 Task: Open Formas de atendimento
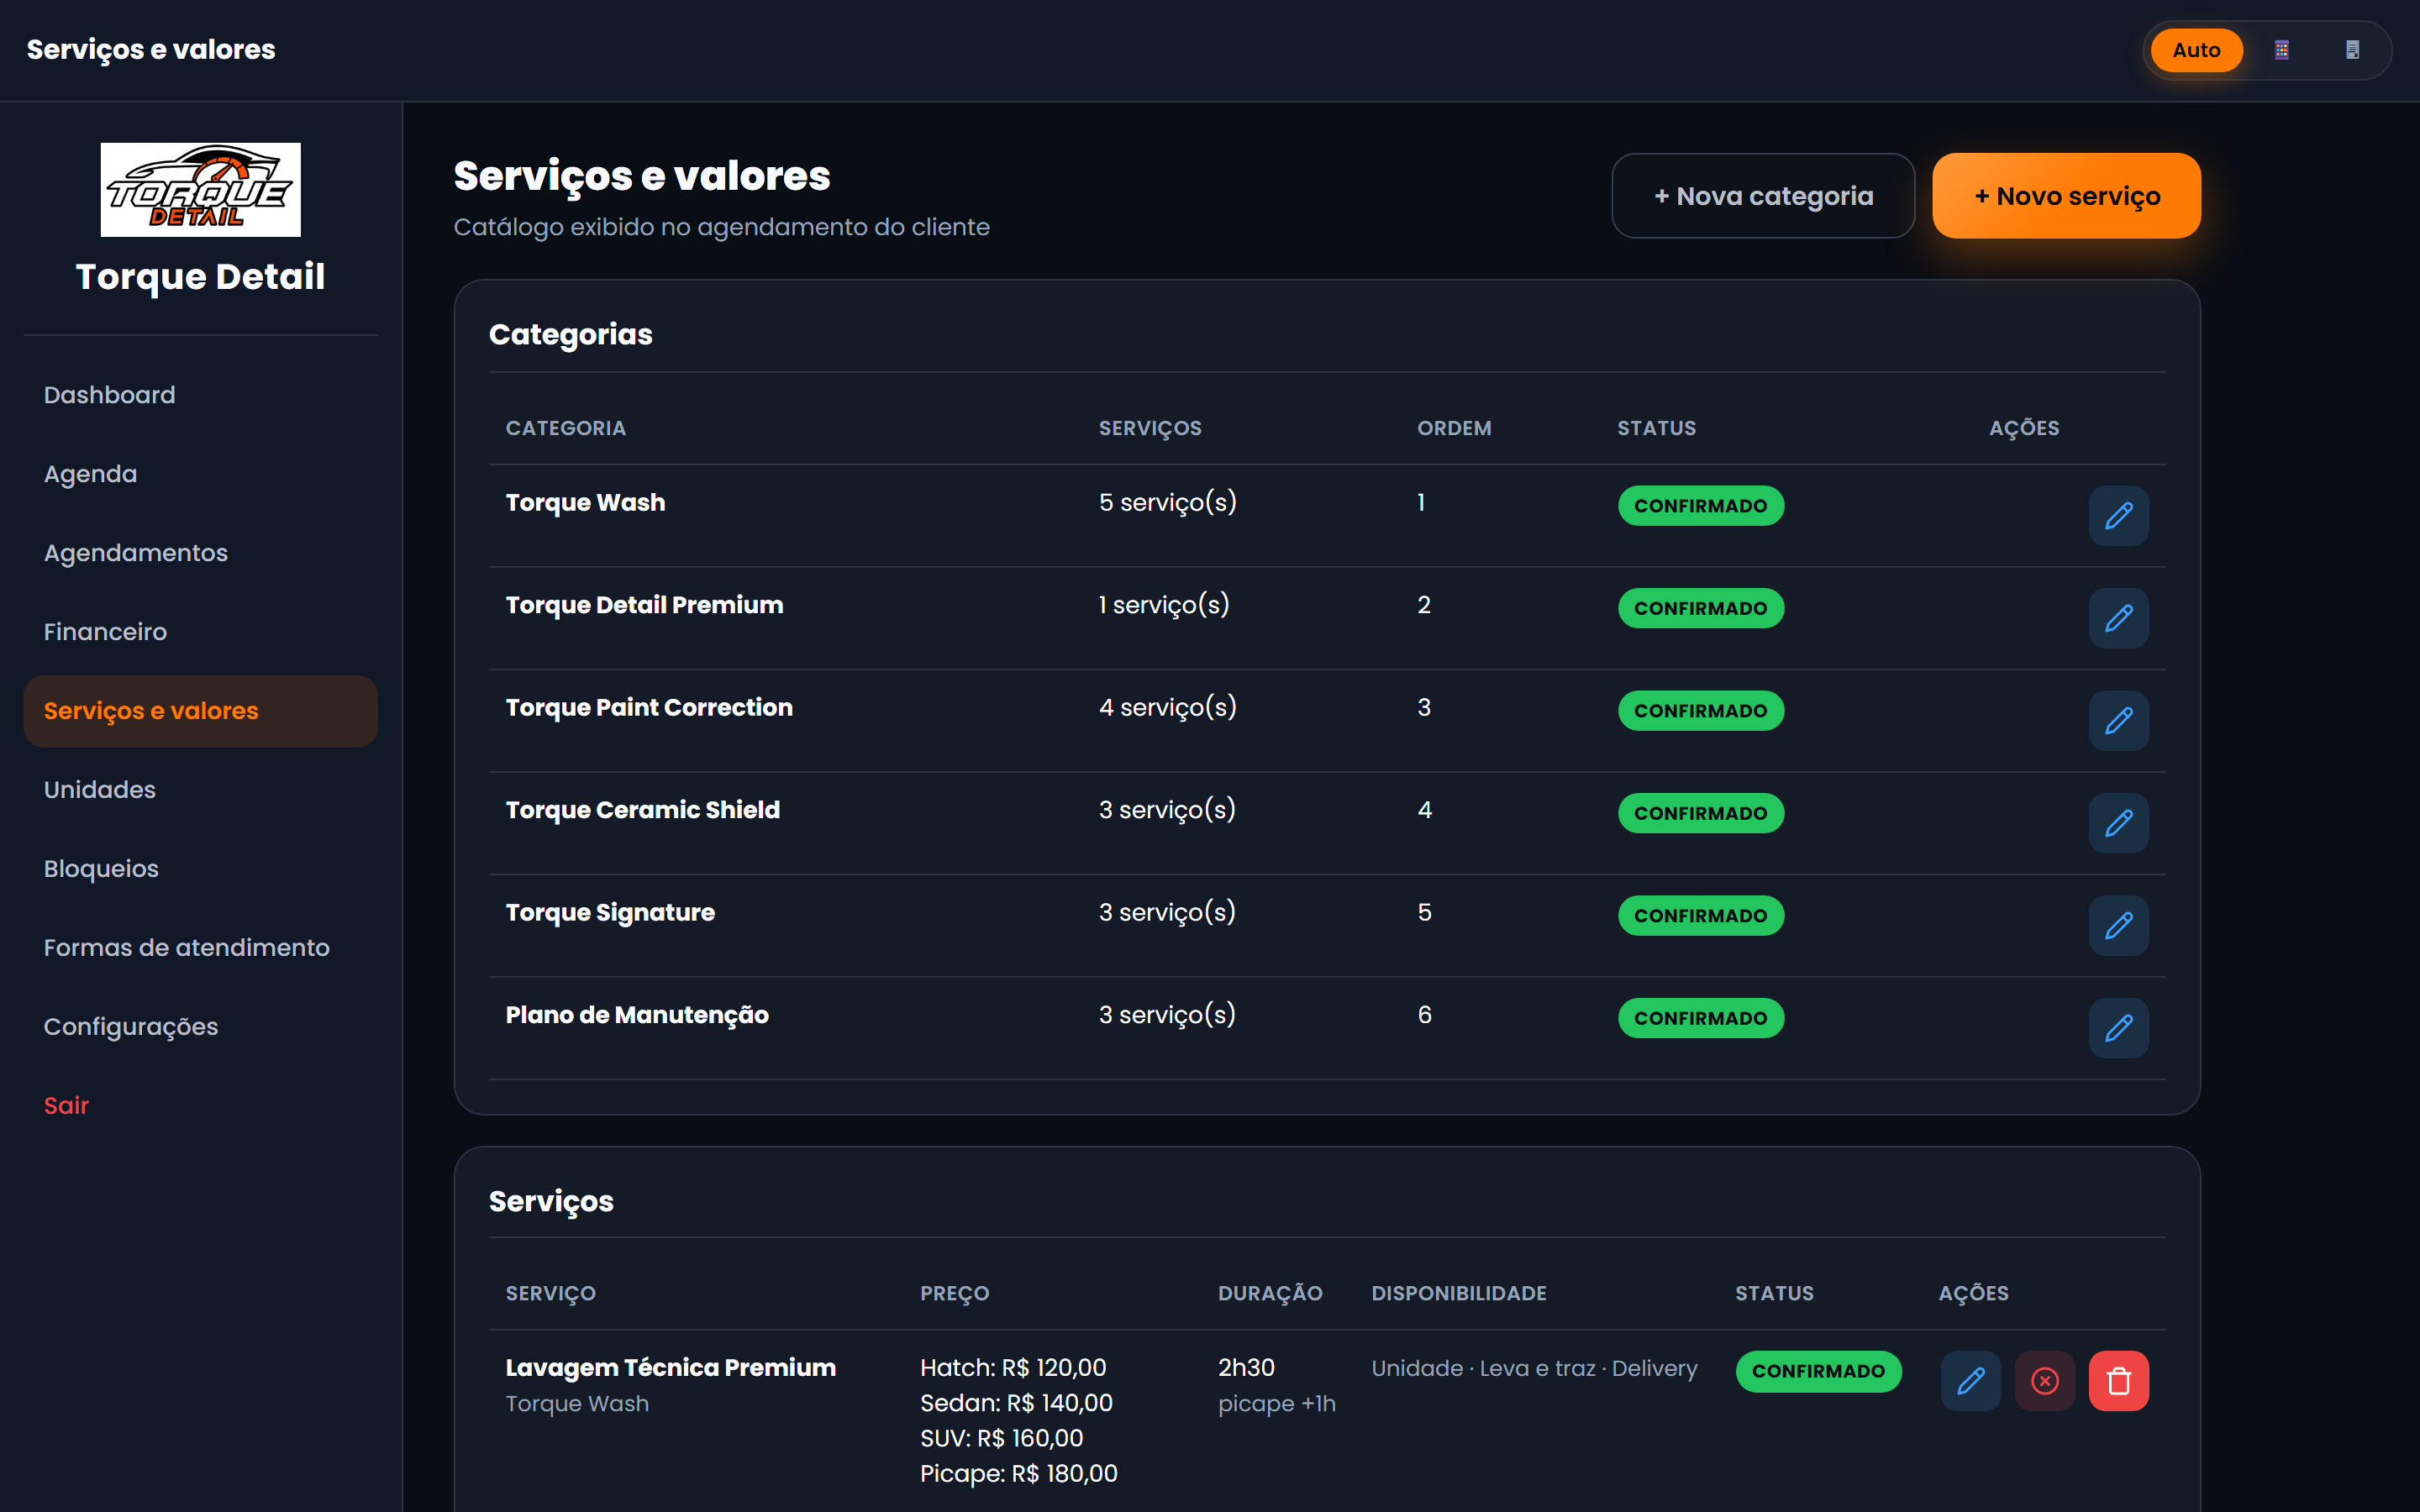tap(200, 948)
